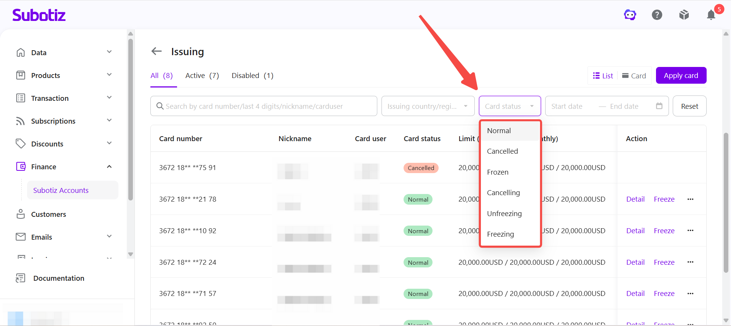Viewport: 731px width, 326px height.
Task: Click the End date field
Action: (624, 106)
